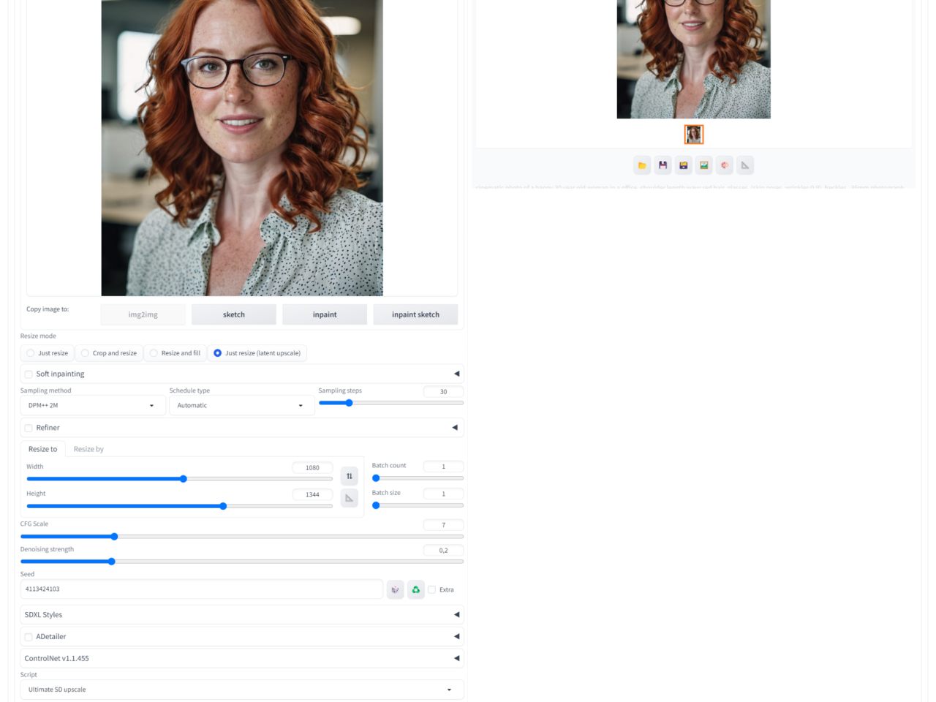Viewport: 936px width, 702px height.
Task: Click the Denoising strength slider handle
Action: pos(112,562)
